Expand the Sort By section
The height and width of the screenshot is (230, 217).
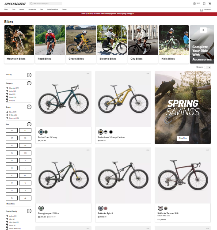[29, 75]
